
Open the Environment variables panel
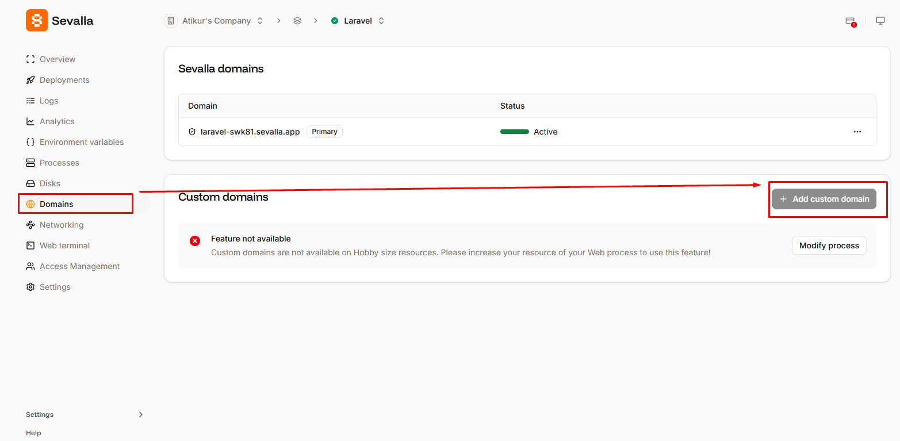pos(81,141)
